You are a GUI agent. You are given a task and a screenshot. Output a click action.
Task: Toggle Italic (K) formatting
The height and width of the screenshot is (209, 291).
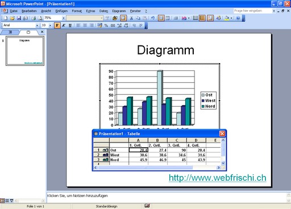64,26
